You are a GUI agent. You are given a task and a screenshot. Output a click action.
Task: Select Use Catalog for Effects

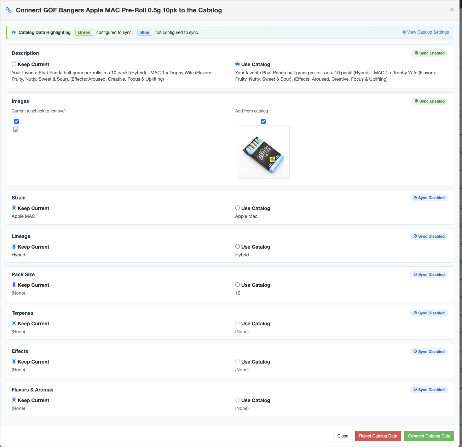click(x=238, y=361)
